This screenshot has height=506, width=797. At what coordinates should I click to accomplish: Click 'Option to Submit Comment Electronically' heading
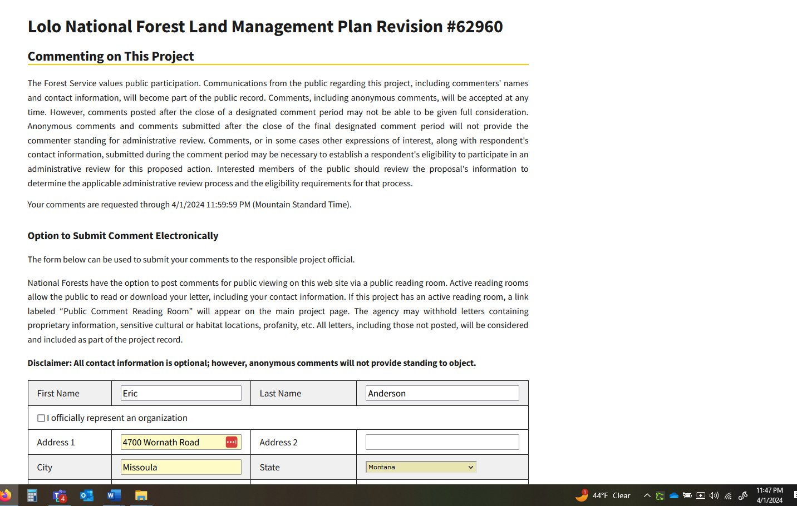123,236
